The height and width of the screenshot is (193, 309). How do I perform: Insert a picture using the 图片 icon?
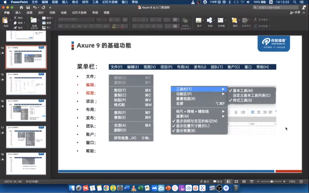[199, 21]
